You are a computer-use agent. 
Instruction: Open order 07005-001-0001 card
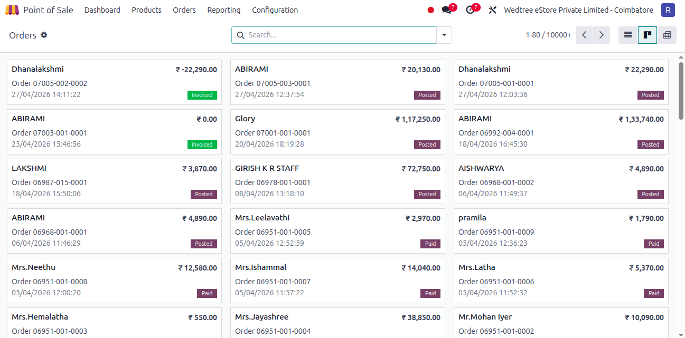point(561,82)
